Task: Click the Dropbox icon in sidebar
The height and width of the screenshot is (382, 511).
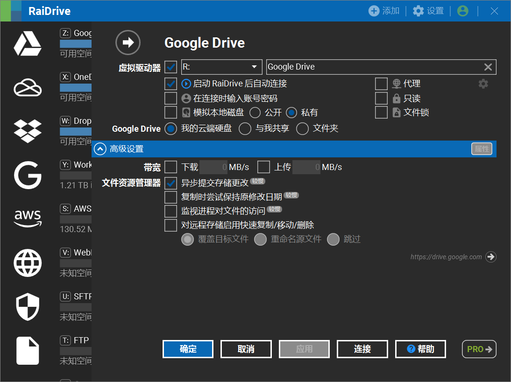Action: pos(28,131)
